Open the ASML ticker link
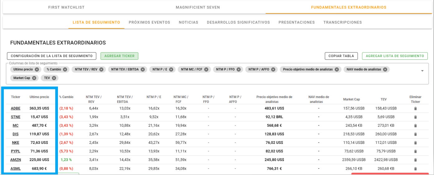 pos(16,168)
